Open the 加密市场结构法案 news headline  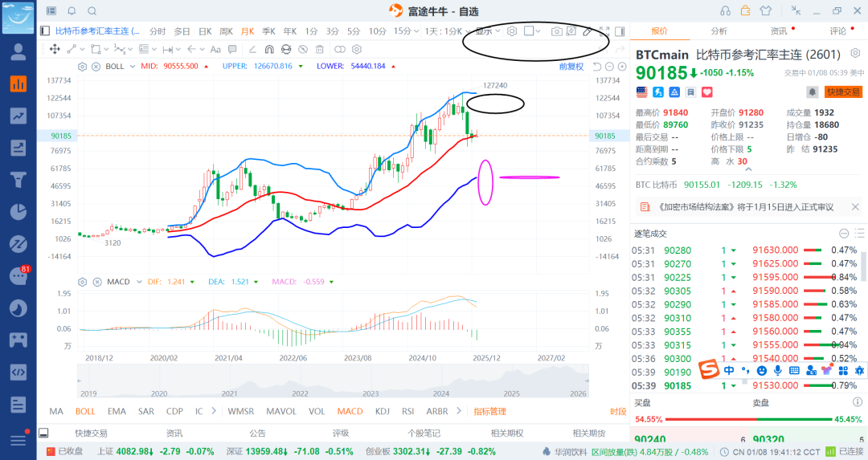(746, 207)
